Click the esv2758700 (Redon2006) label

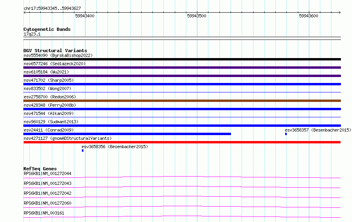tap(50, 97)
